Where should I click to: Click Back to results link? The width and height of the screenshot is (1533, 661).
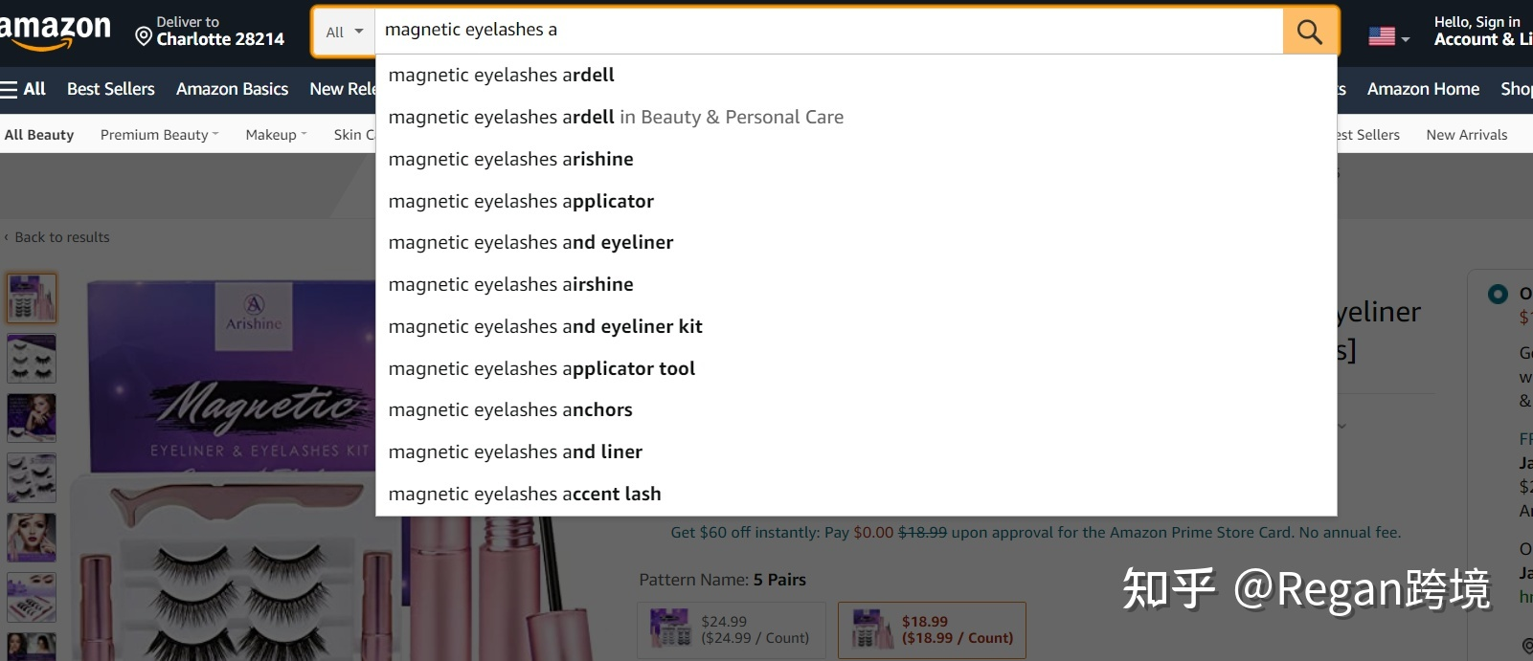click(x=61, y=237)
